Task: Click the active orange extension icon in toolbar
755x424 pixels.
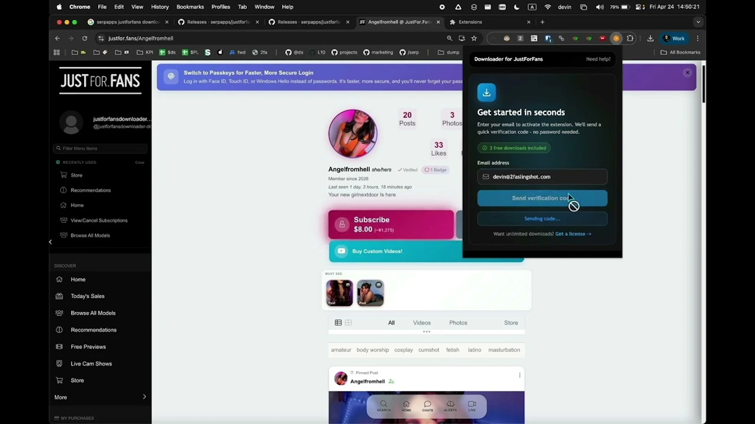Action: [x=616, y=39]
